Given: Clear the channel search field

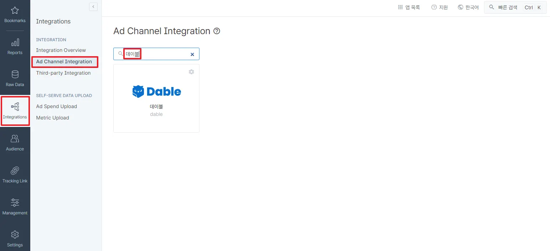Looking at the screenshot, I should click(x=192, y=54).
